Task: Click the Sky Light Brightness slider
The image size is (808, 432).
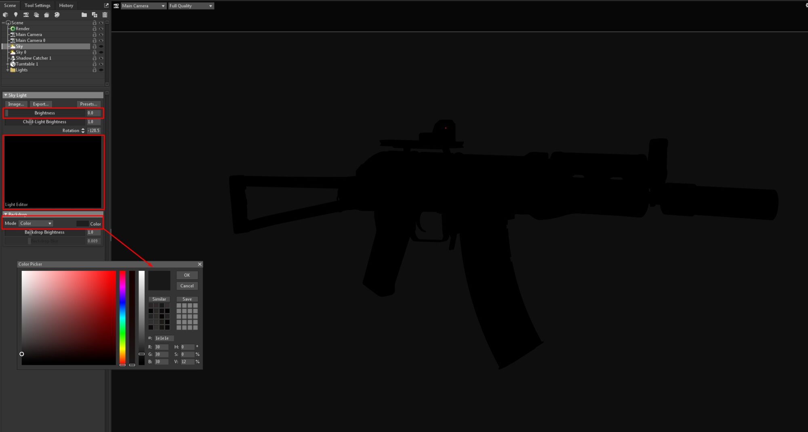Action: [x=45, y=113]
